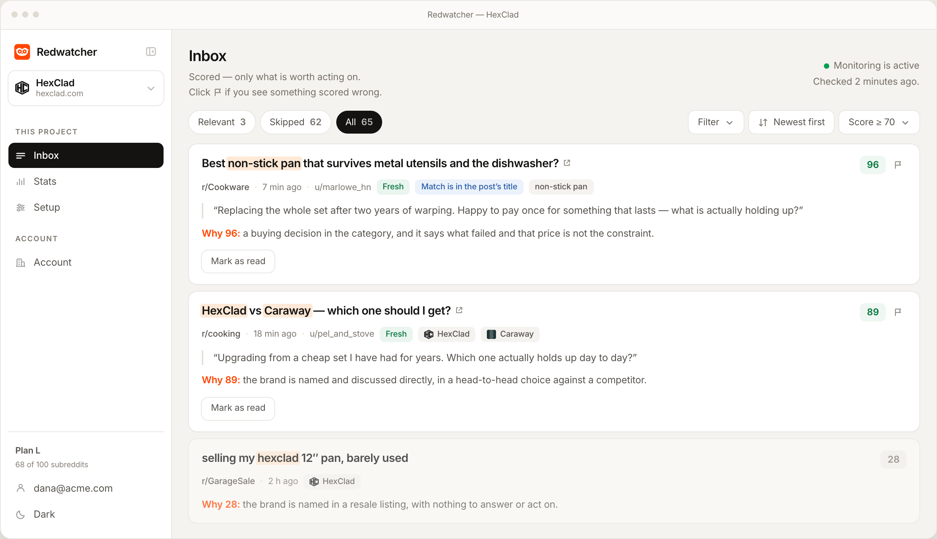Viewport: 937px width, 539px height.
Task: Flag the post scored 89 as wrong
Action: click(898, 312)
